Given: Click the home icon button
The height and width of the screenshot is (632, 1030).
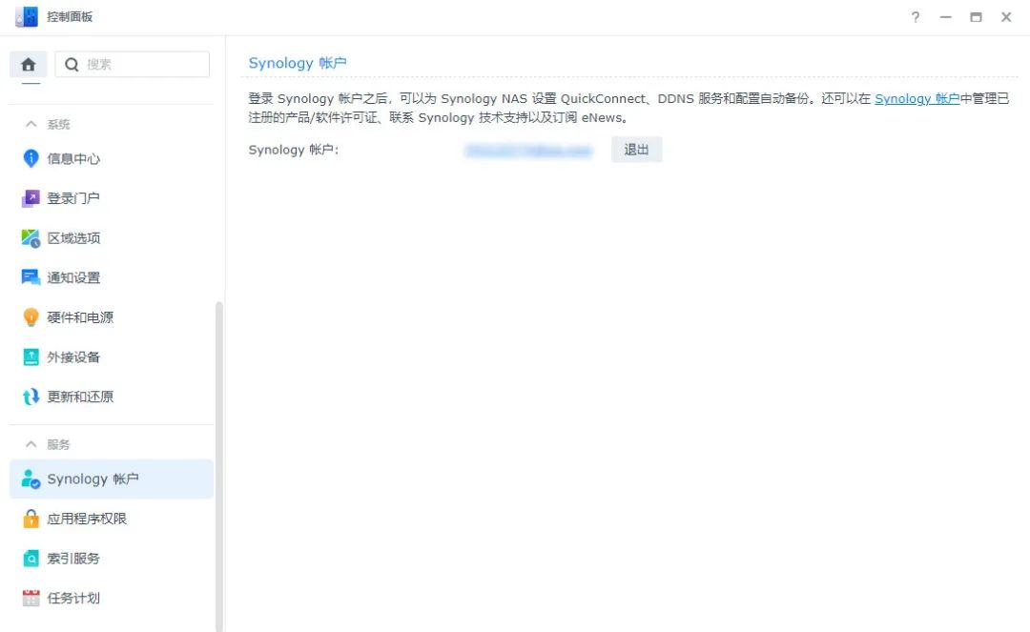Looking at the screenshot, I should [29, 64].
